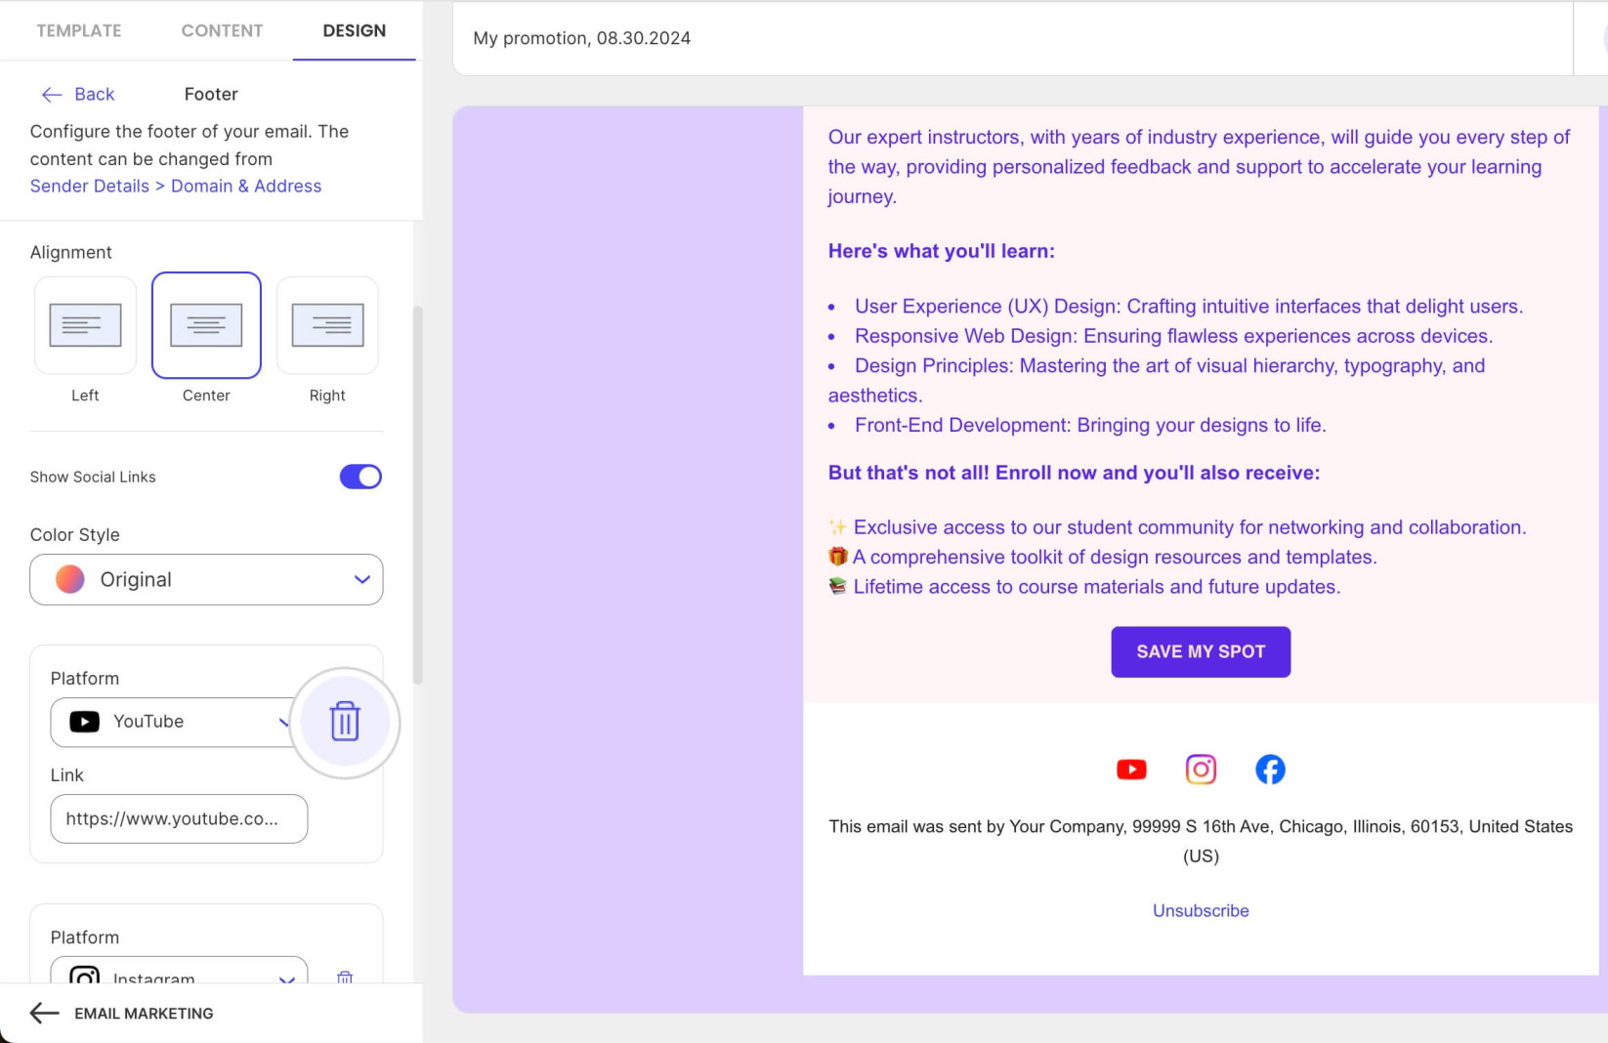1608x1043 pixels.
Task: Click the Lifetime access bullet line
Action: point(1084,587)
